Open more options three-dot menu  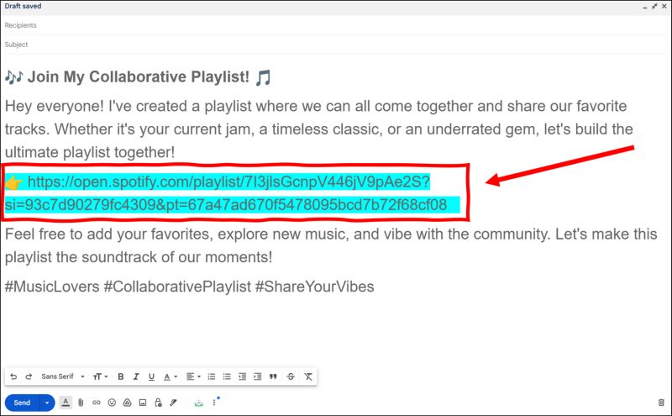(214, 403)
